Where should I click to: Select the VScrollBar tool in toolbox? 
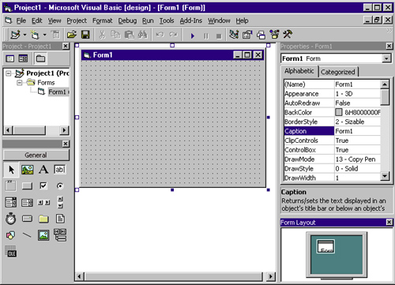point(60,202)
